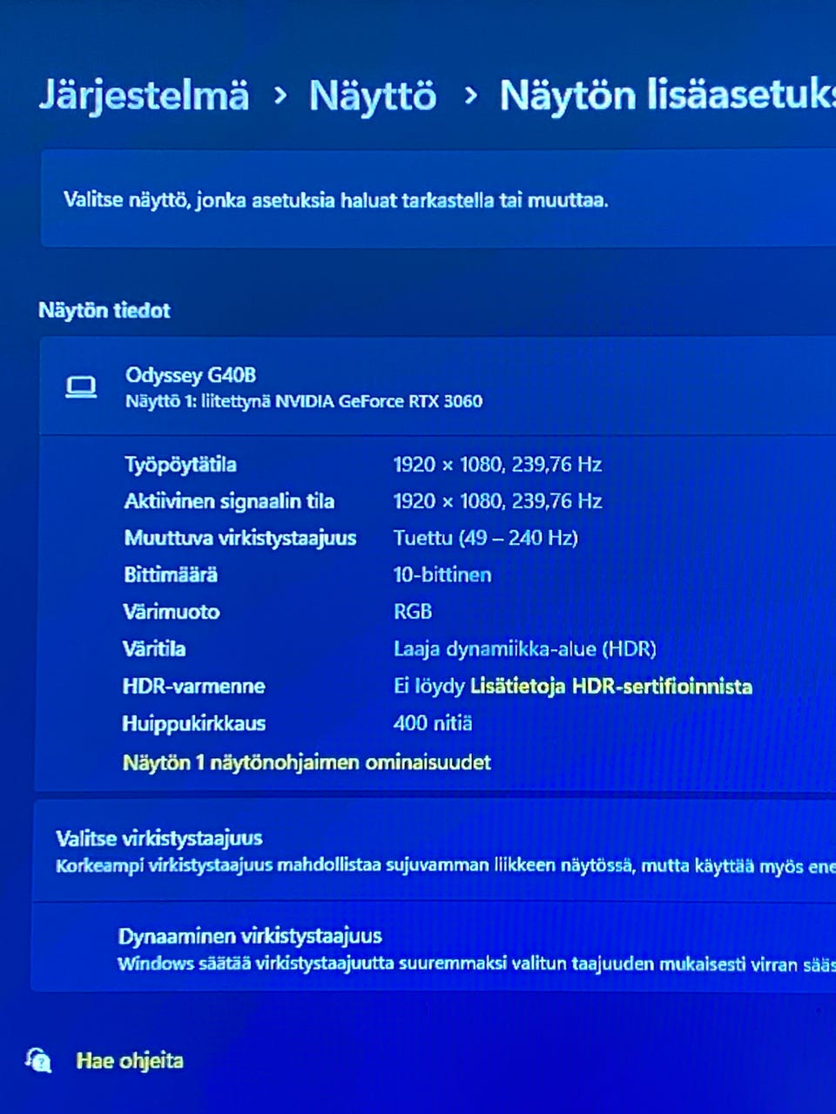Click the Värimuoto label

172,612
